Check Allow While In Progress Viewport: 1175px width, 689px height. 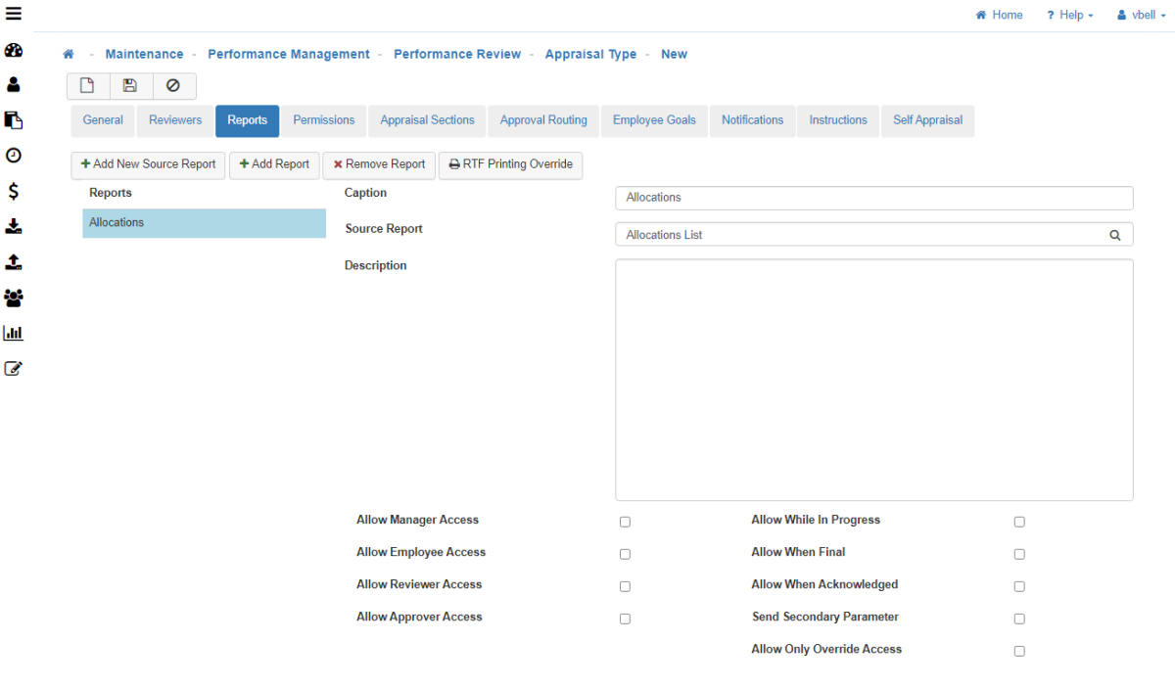point(1019,522)
